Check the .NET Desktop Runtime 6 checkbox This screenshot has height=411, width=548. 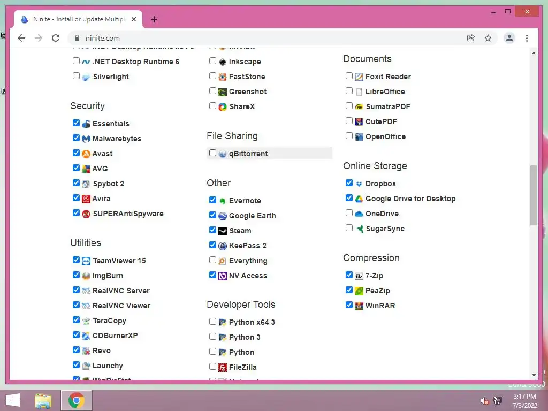[76, 60]
